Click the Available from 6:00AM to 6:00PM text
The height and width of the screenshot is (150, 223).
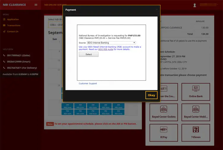[x=20, y=74]
